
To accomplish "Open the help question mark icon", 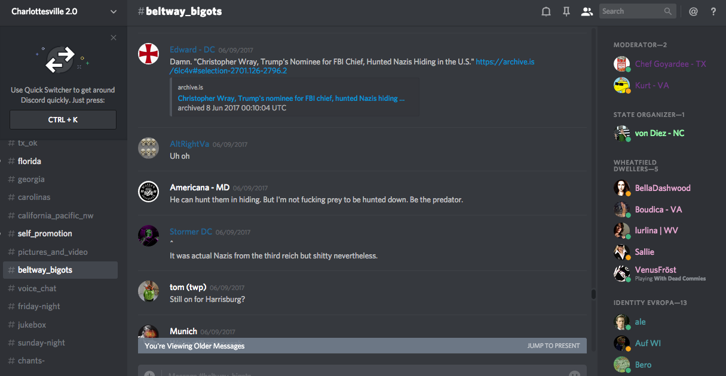I will click(713, 11).
